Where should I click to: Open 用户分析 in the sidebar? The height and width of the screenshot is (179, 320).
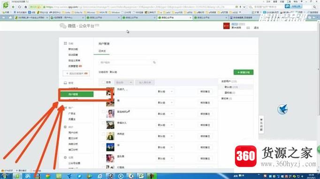73,133
